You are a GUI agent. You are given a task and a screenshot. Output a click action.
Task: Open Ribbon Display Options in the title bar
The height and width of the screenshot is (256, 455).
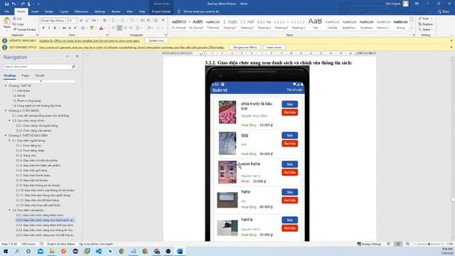pyautogui.click(x=417, y=4)
